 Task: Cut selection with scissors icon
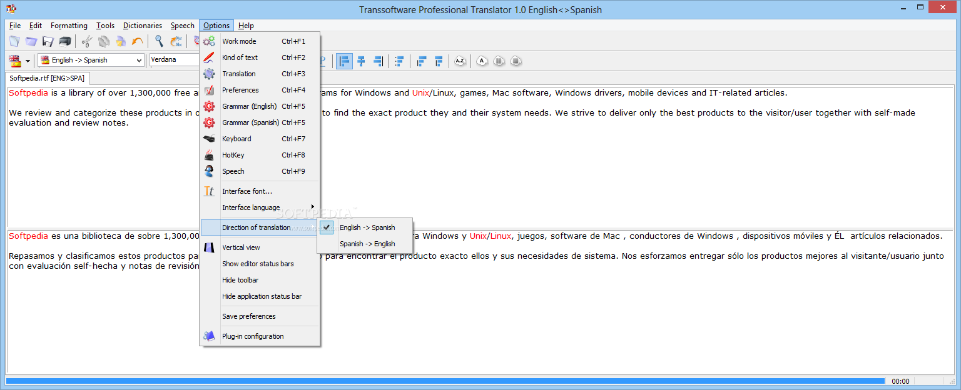[x=87, y=41]
